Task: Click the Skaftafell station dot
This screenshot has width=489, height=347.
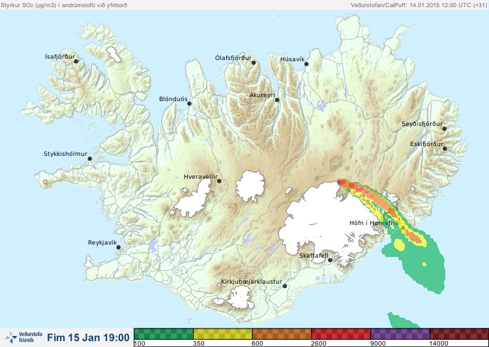Action: pos(330,260)
